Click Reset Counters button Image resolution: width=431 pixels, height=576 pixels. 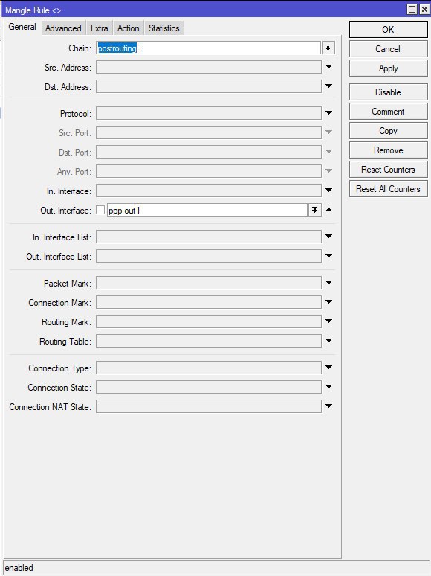(388, 170)
